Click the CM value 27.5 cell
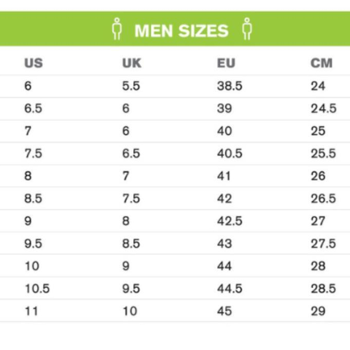This screenshot has width=350, height=350. tap(323, 244)
